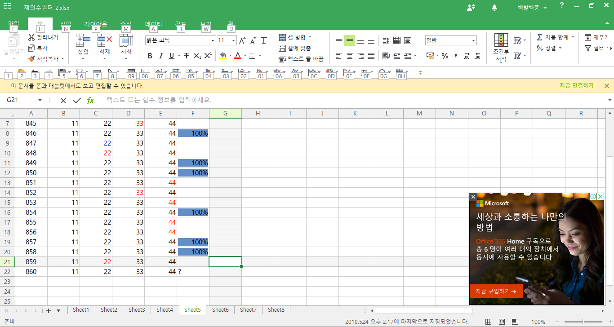The height and width of the screenshot is (327, 614).
Task: Open the 맑은 고딕 font name dropdown
Action: click(x=213, y=40)
